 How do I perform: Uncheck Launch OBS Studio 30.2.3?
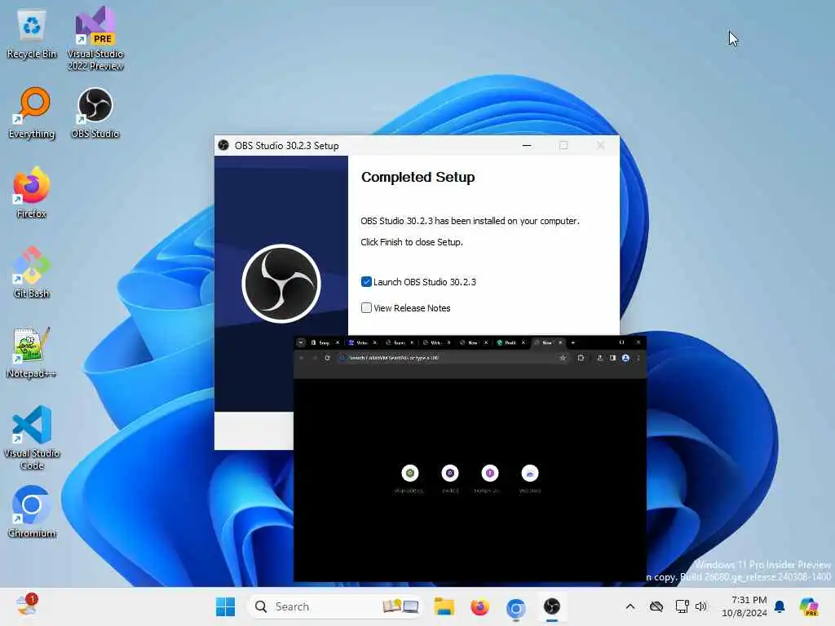[366, 281]
